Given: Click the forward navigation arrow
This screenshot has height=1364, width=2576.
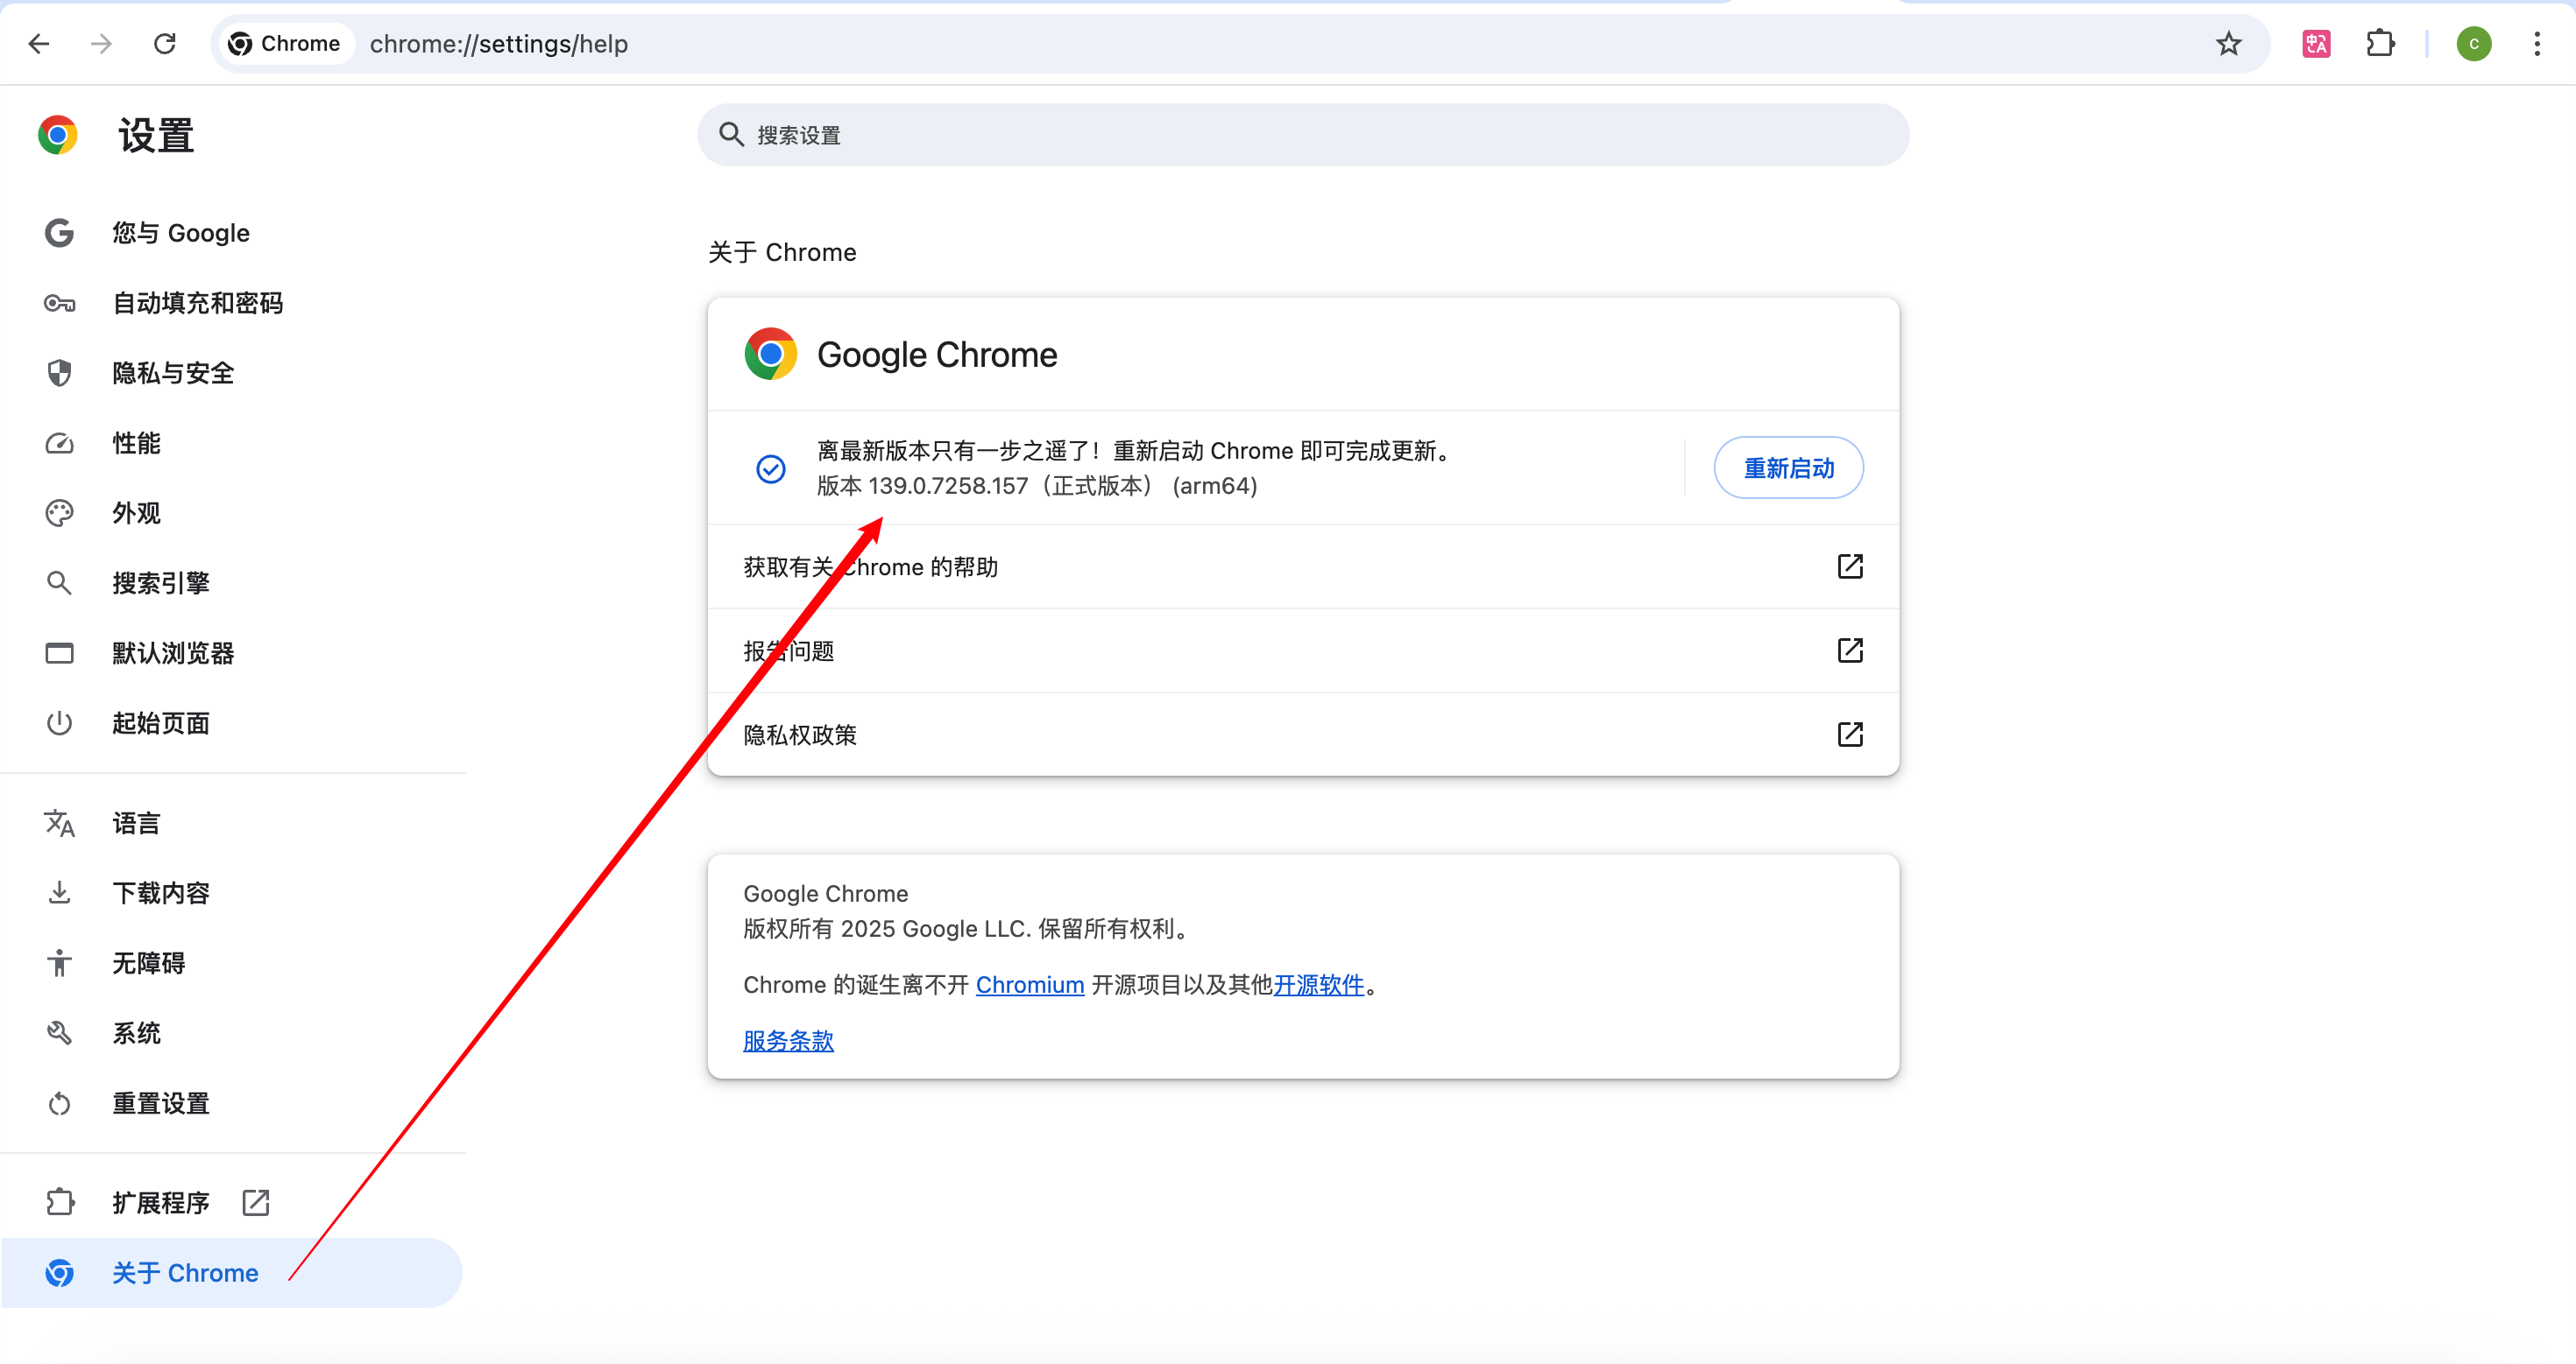Looking at the screenshot, I should [101, 44].
